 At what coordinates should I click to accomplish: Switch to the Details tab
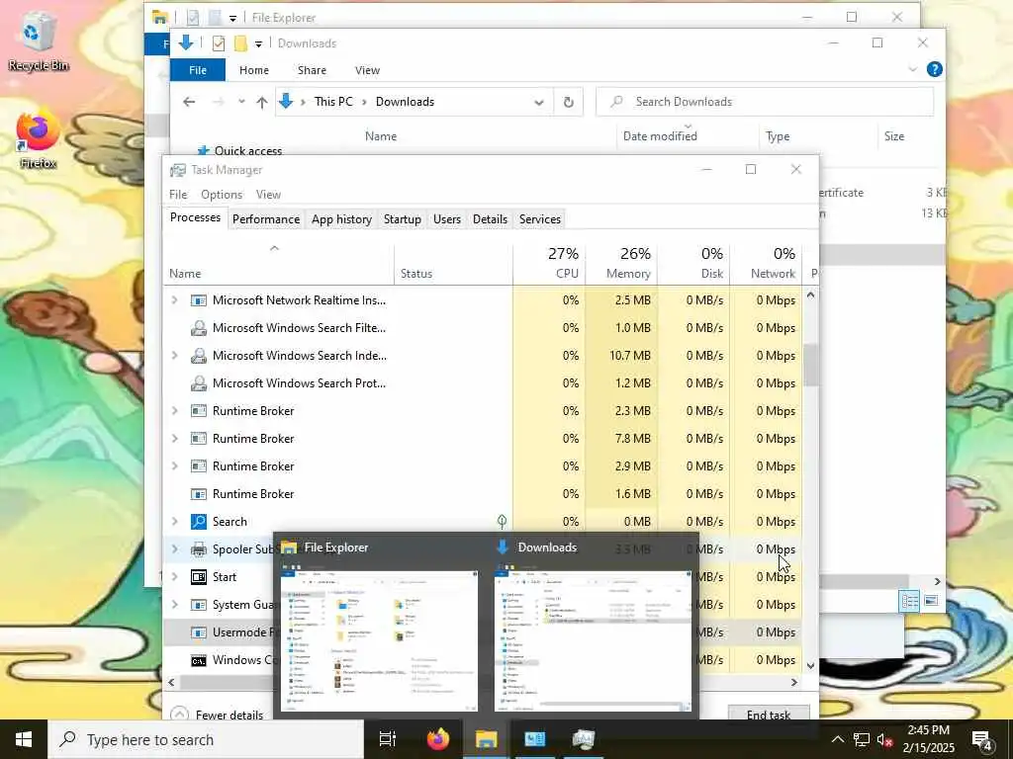click(490, 219)
